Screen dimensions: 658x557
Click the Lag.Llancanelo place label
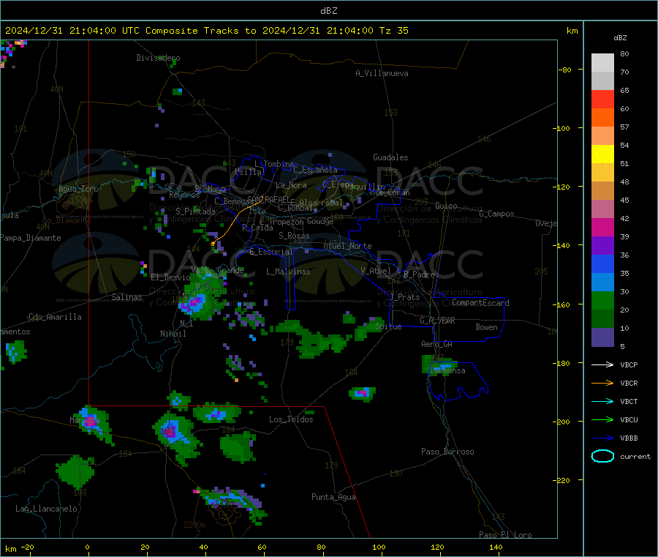click(46, 509)
